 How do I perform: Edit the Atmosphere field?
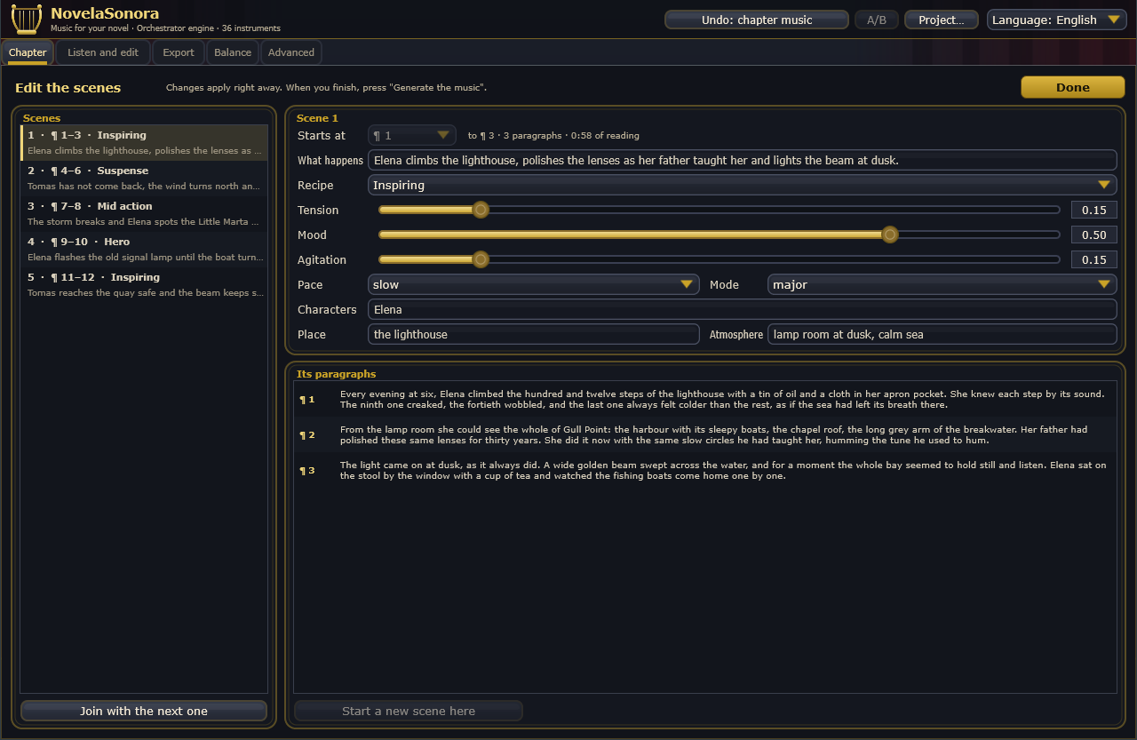[x=942, y=334]
